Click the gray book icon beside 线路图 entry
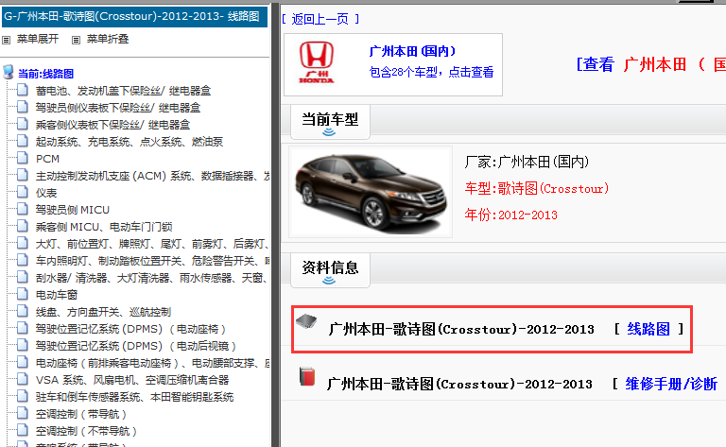This screenshot has width=726, height=447. 306,320
